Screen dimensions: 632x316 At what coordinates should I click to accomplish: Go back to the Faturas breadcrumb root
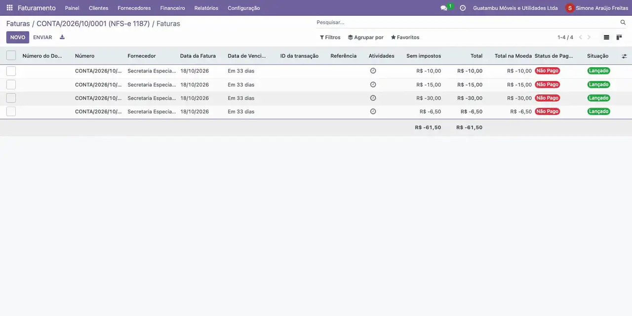pos(18,24)
